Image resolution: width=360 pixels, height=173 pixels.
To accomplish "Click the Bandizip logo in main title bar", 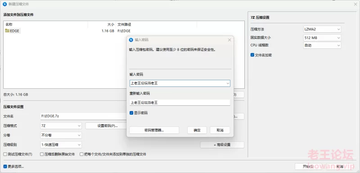I will point(4,4).
